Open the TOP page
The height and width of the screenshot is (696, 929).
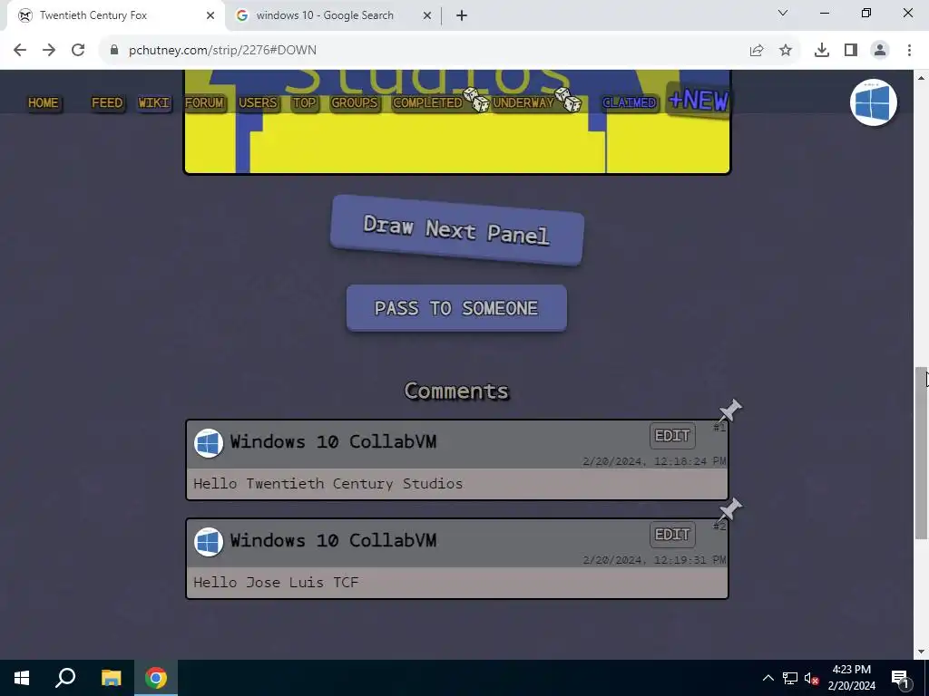click(305, 103)
